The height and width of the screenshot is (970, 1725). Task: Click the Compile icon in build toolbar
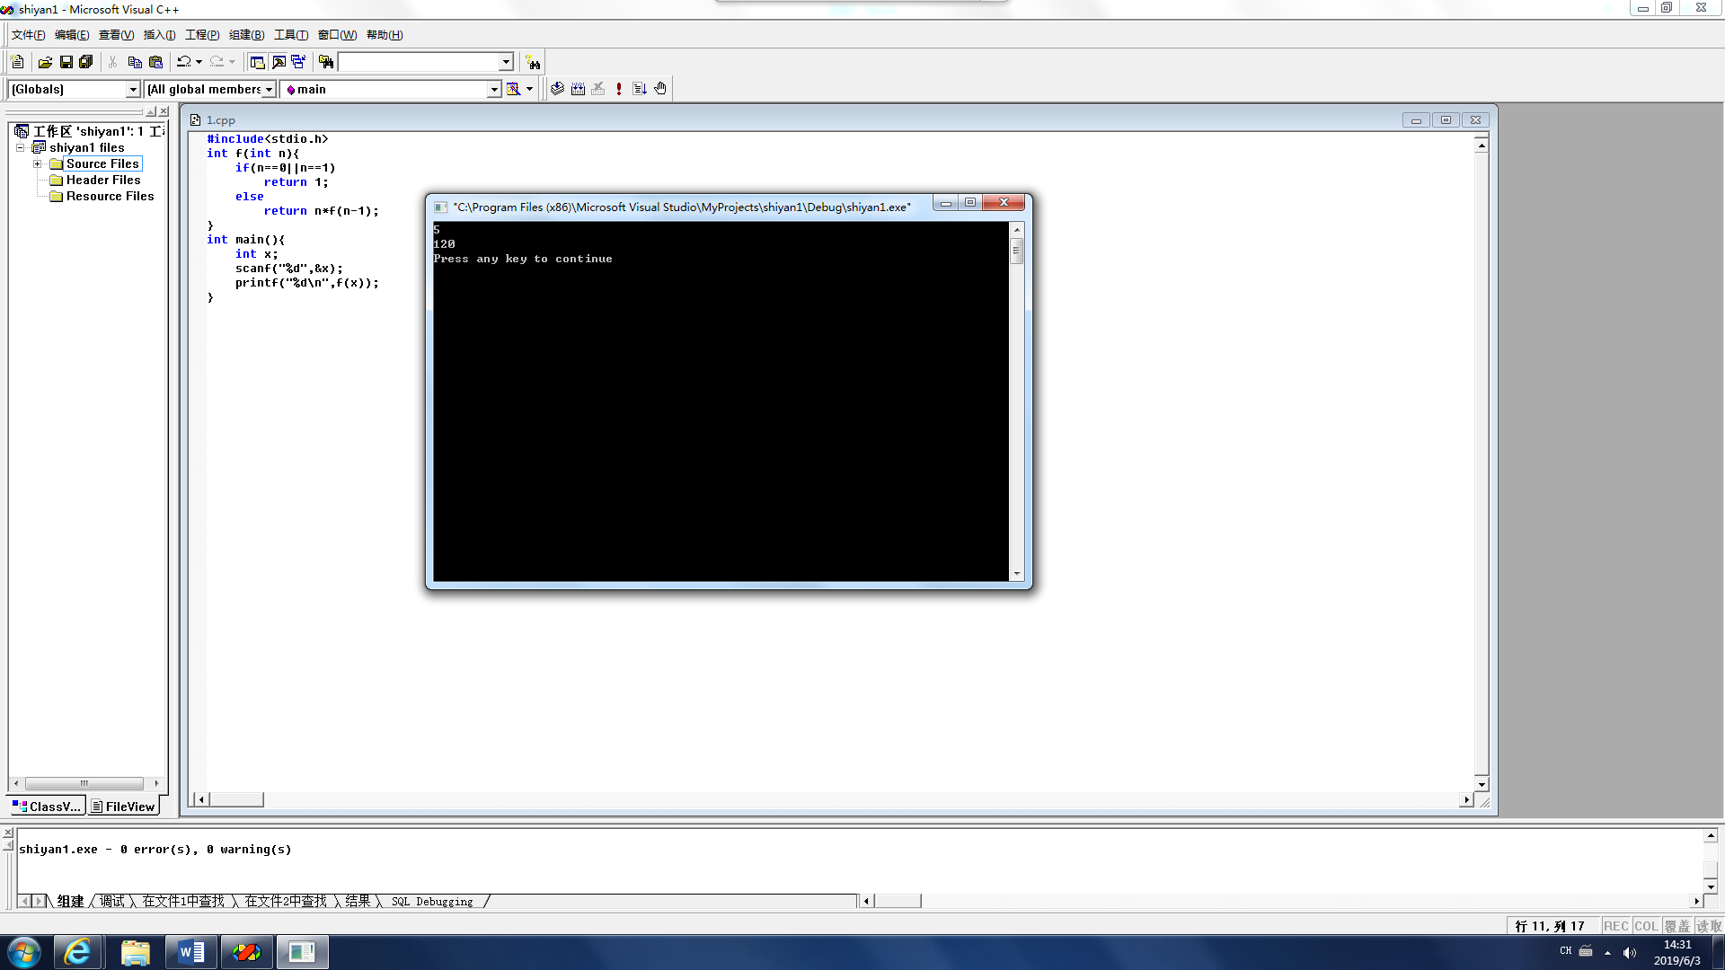[557, 89]
